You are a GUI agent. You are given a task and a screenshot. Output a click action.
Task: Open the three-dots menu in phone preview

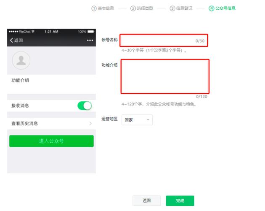click(90, 41)
